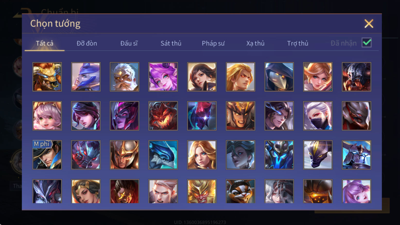Show the 'Xạ thủ' heroes tab

tap(255, 43)
